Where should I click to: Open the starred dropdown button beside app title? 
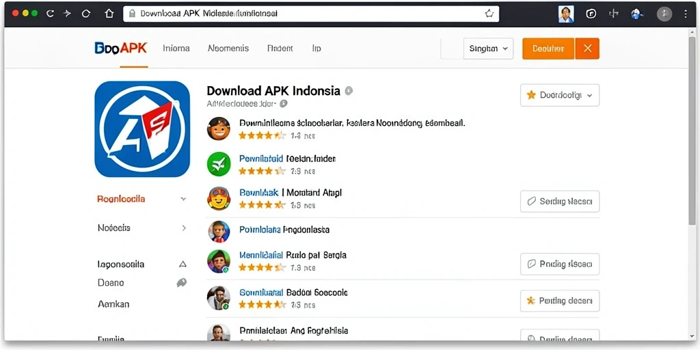tap(560, 95)
